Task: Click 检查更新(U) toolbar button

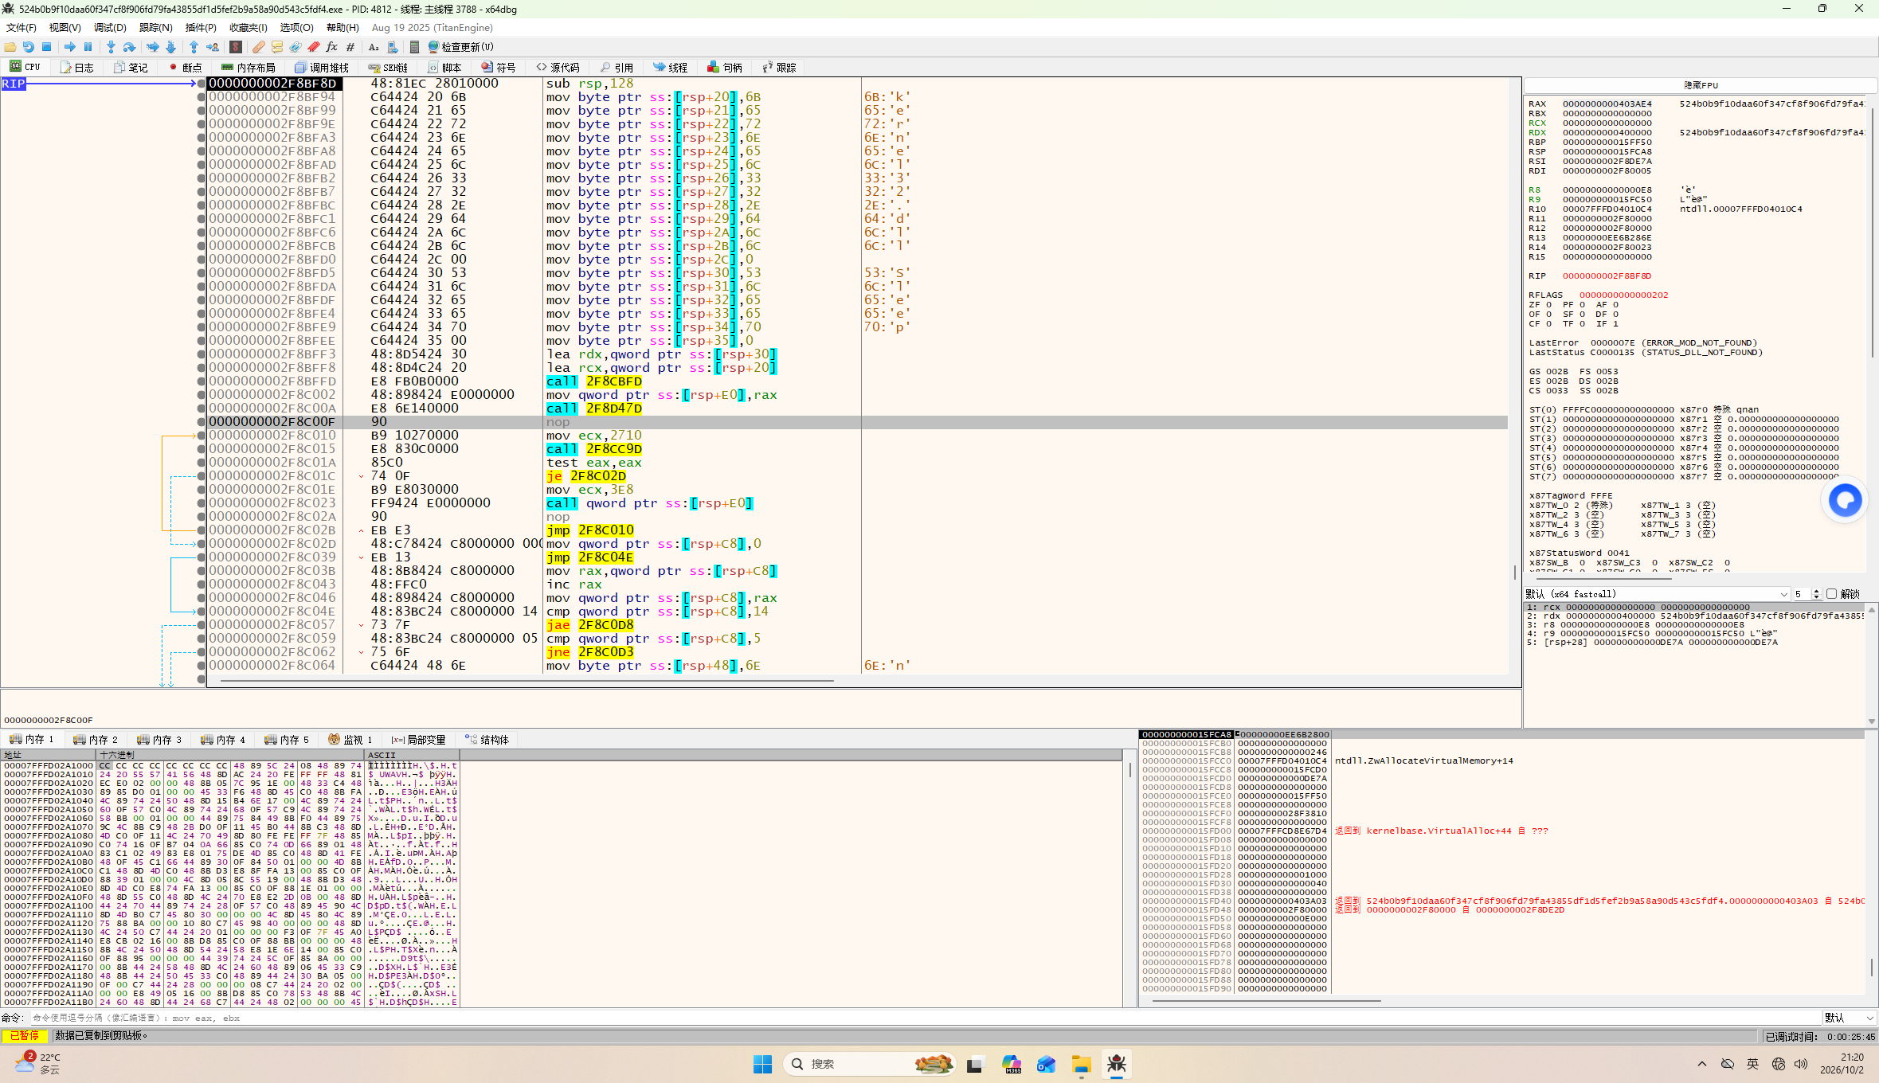Action: click(461, 47)
